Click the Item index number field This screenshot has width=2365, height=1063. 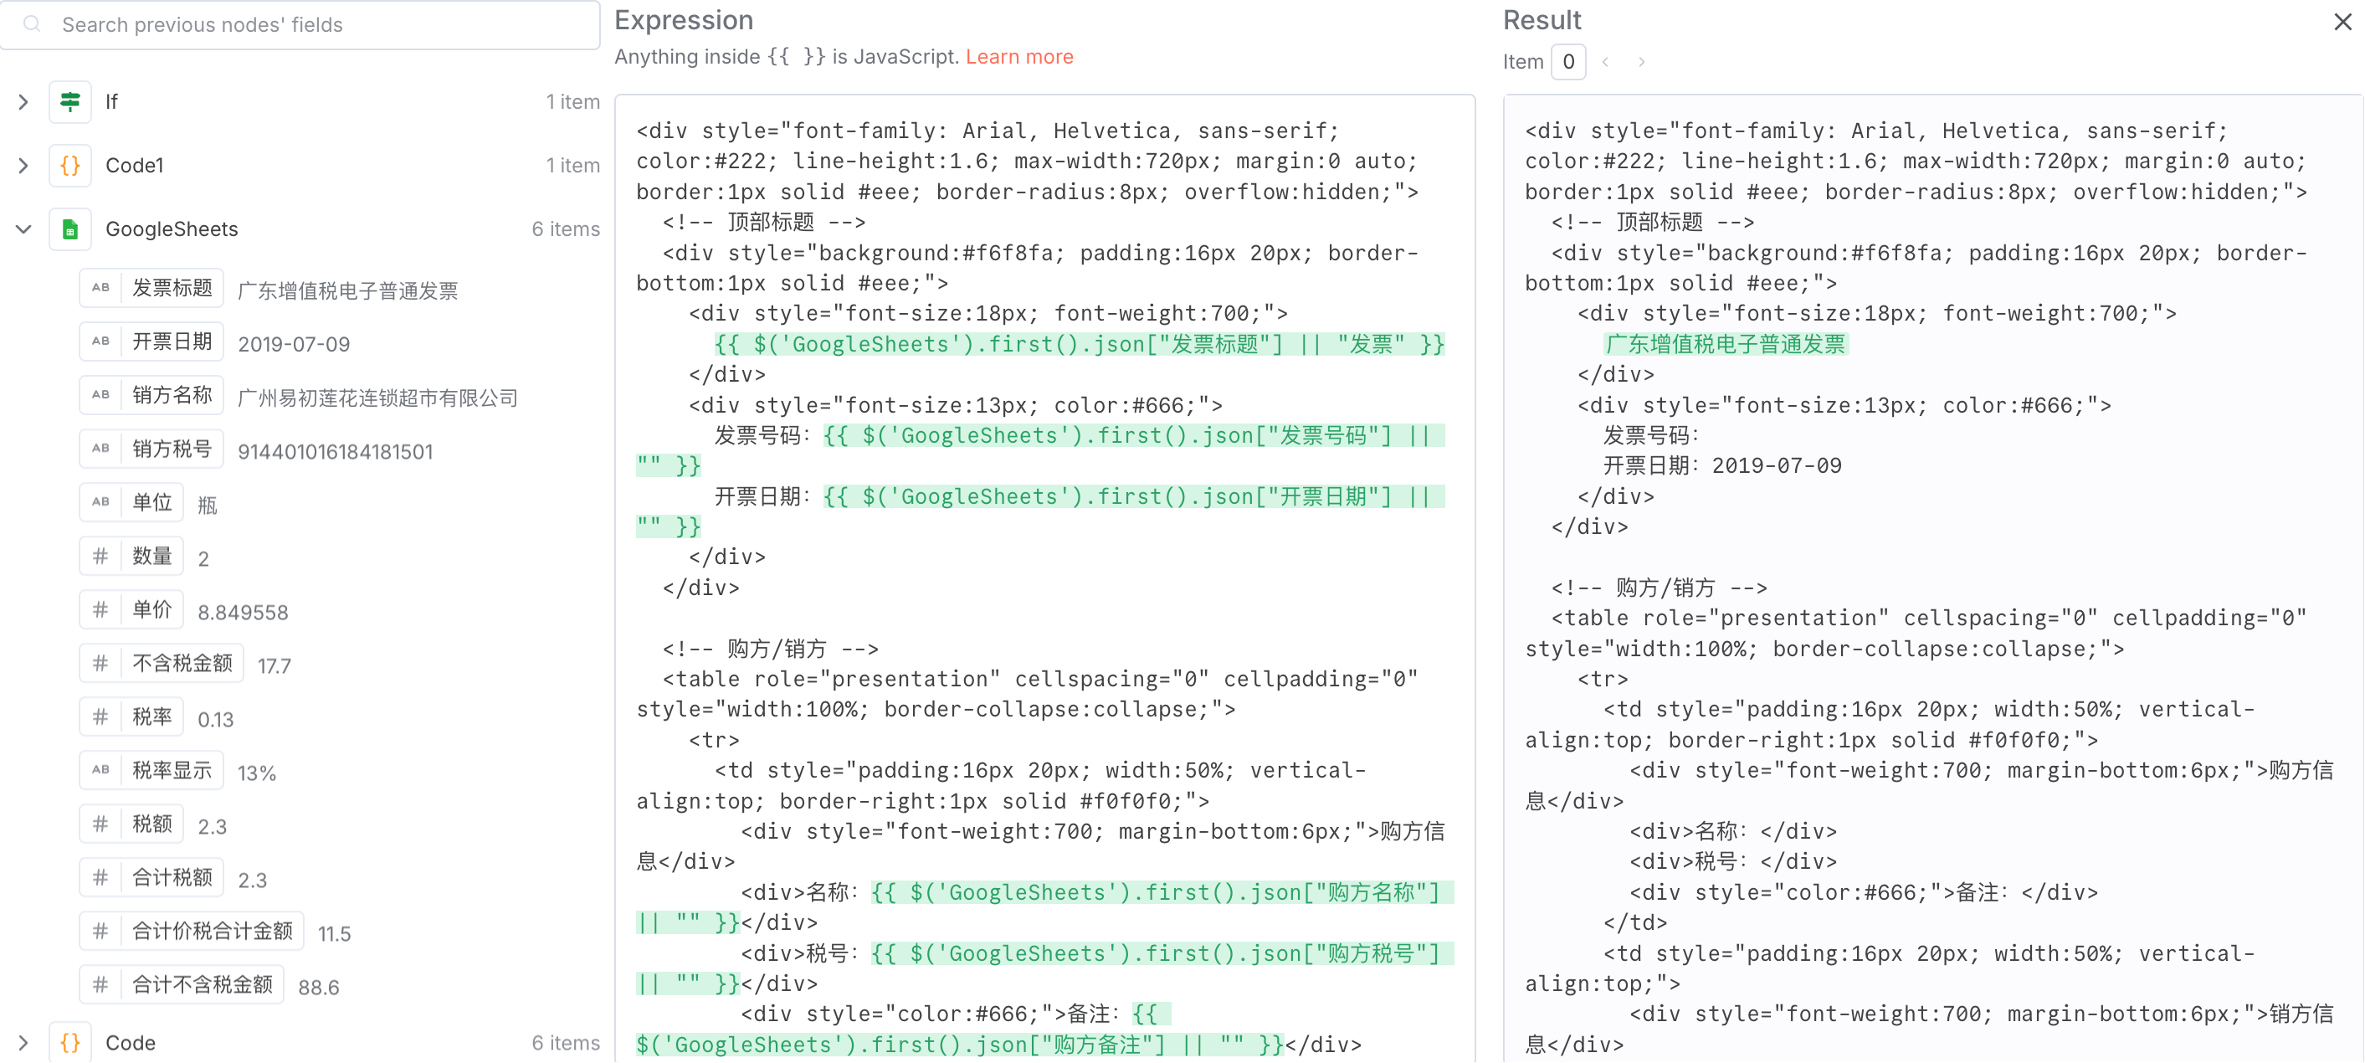pos(1568,61)
